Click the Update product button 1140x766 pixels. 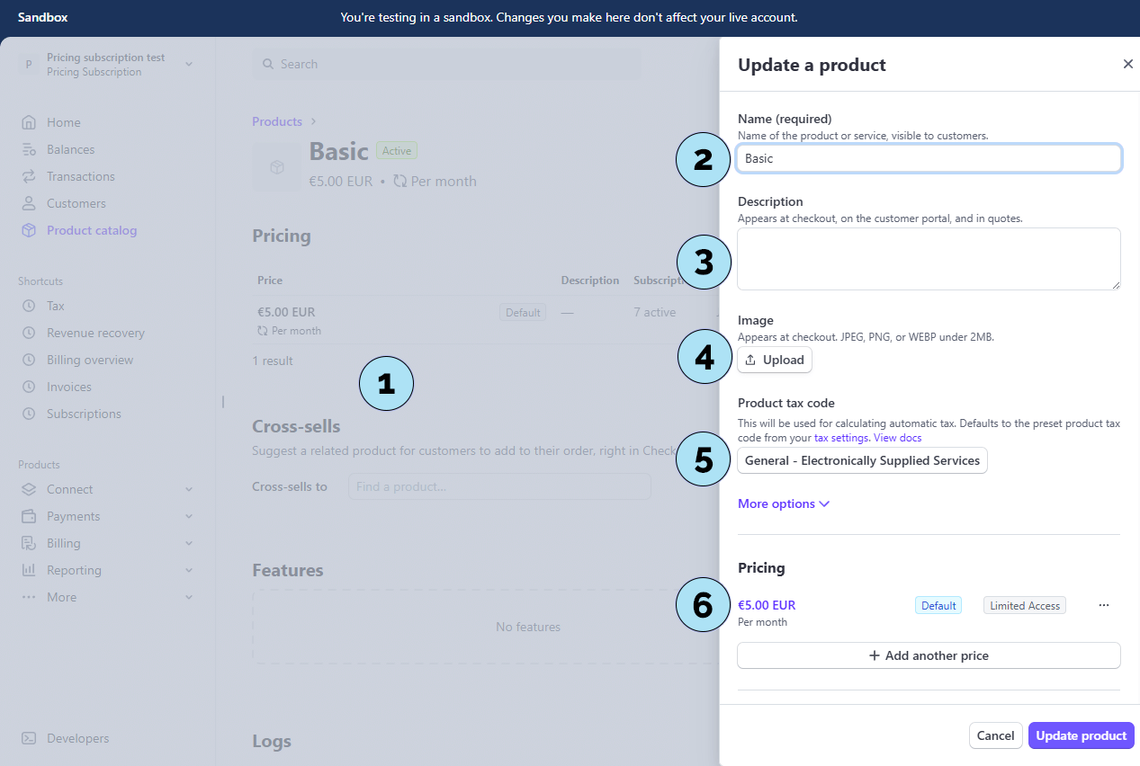(x=1081, y=735)
